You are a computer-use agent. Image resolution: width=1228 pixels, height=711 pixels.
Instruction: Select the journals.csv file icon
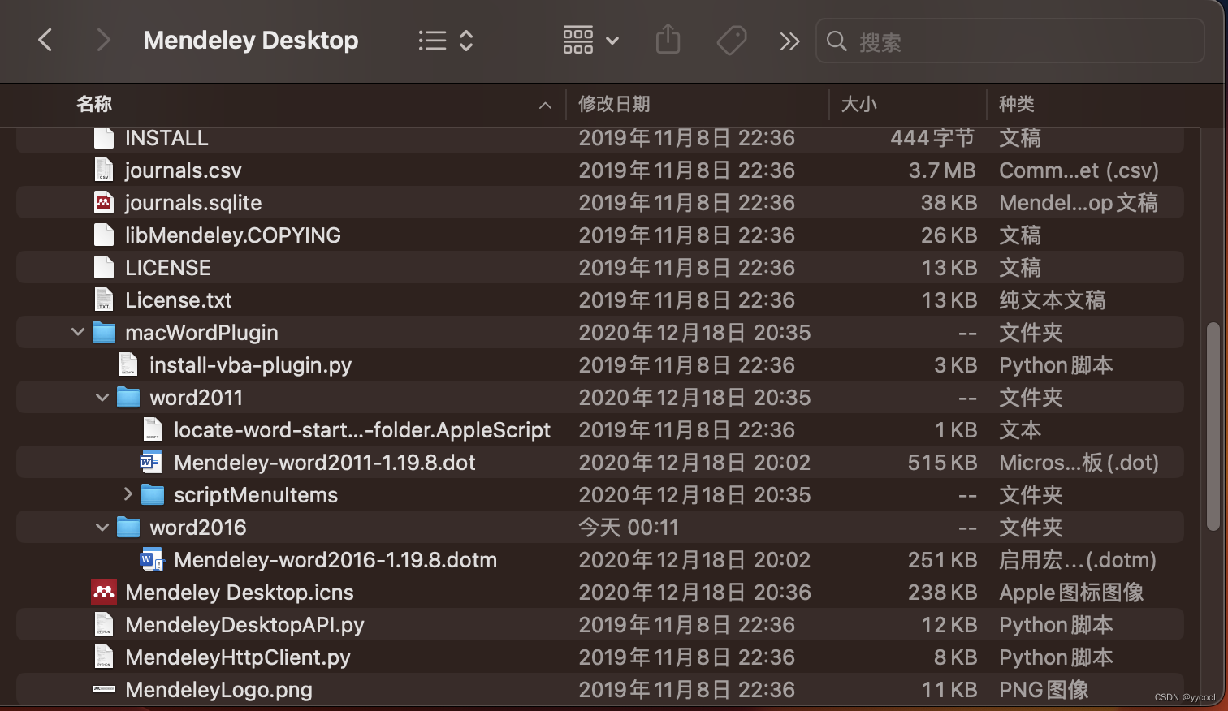[104, 170]
